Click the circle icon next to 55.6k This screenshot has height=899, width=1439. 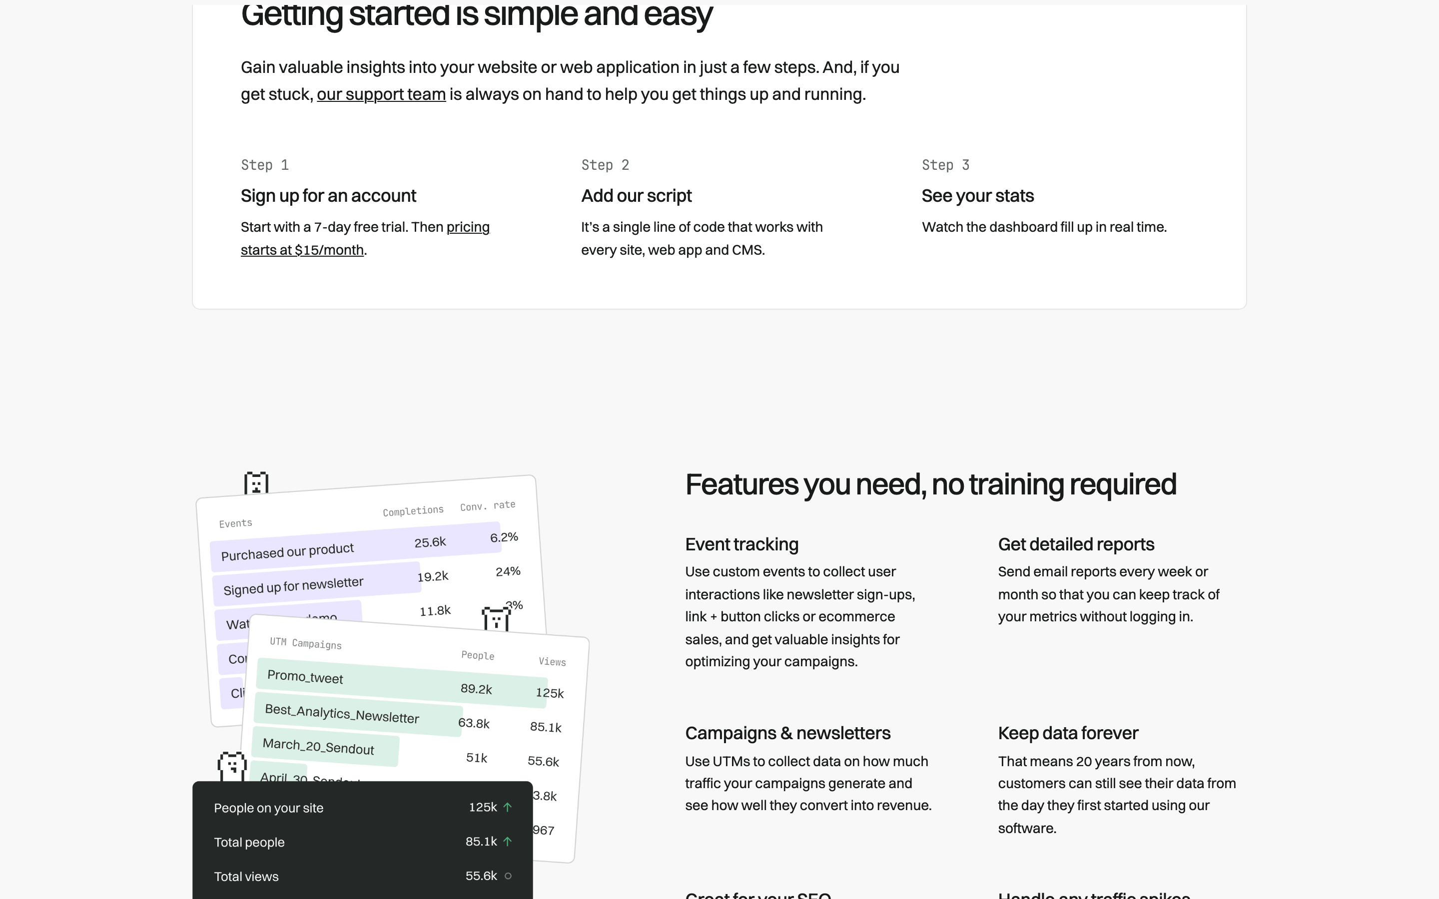pyautogui.click(x=508, y=876)
